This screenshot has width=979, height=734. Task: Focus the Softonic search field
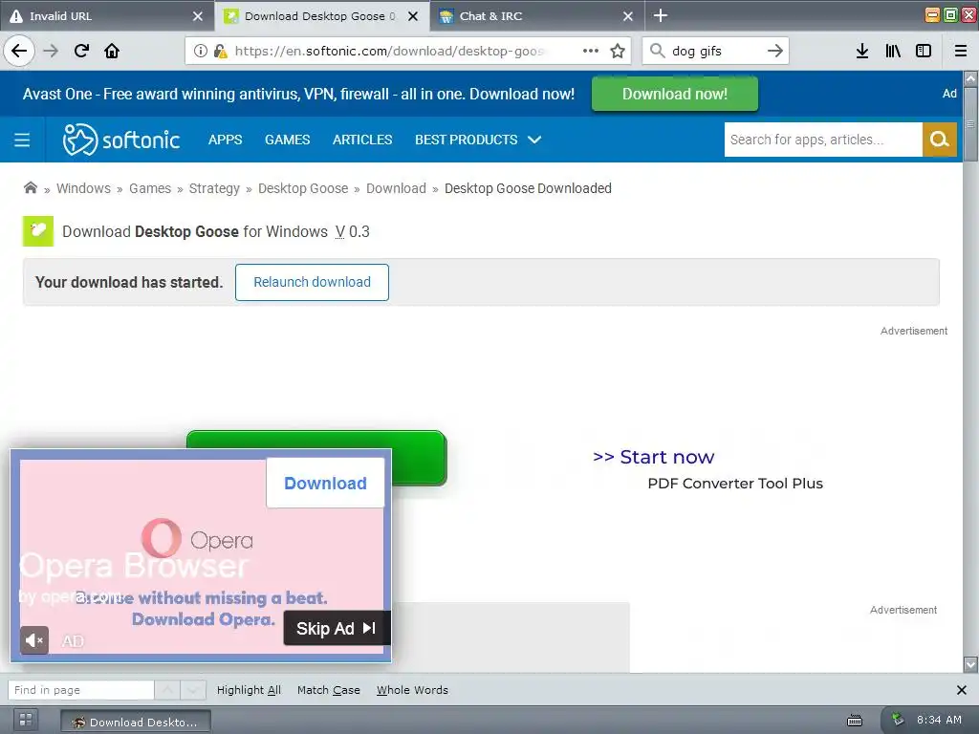pos(823,140)
